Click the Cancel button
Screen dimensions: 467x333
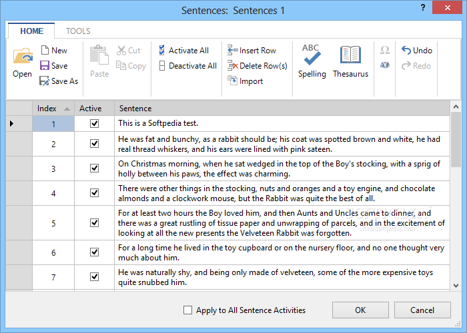(x=422, y=310)
